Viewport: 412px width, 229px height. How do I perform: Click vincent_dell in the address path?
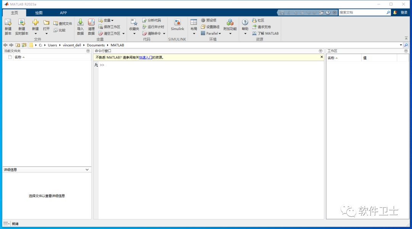pyautogui.click(x=72, y=45)
